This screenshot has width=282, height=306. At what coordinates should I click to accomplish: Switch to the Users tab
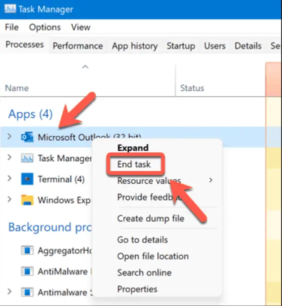tap(215, 46)
